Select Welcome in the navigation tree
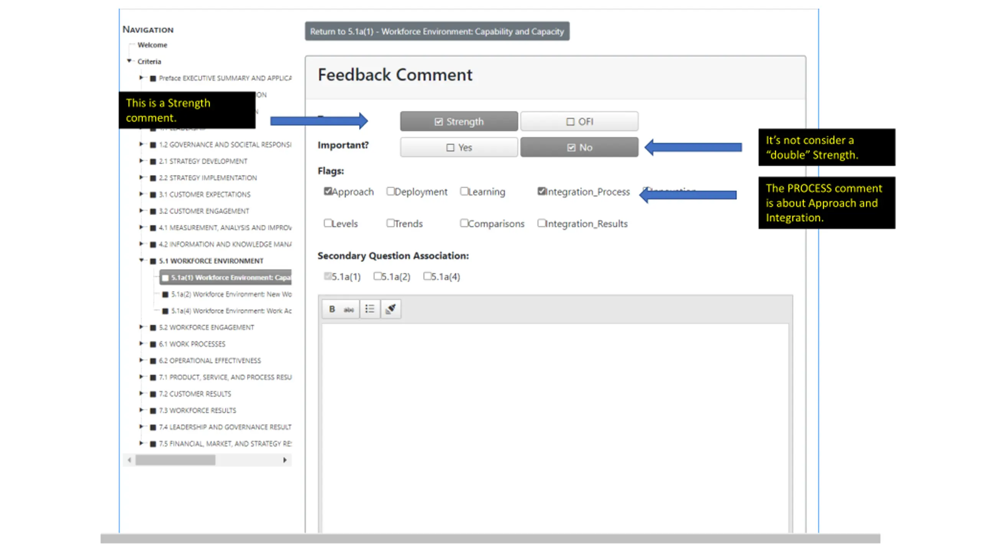981x552 pixels. (x=152, y=45)
